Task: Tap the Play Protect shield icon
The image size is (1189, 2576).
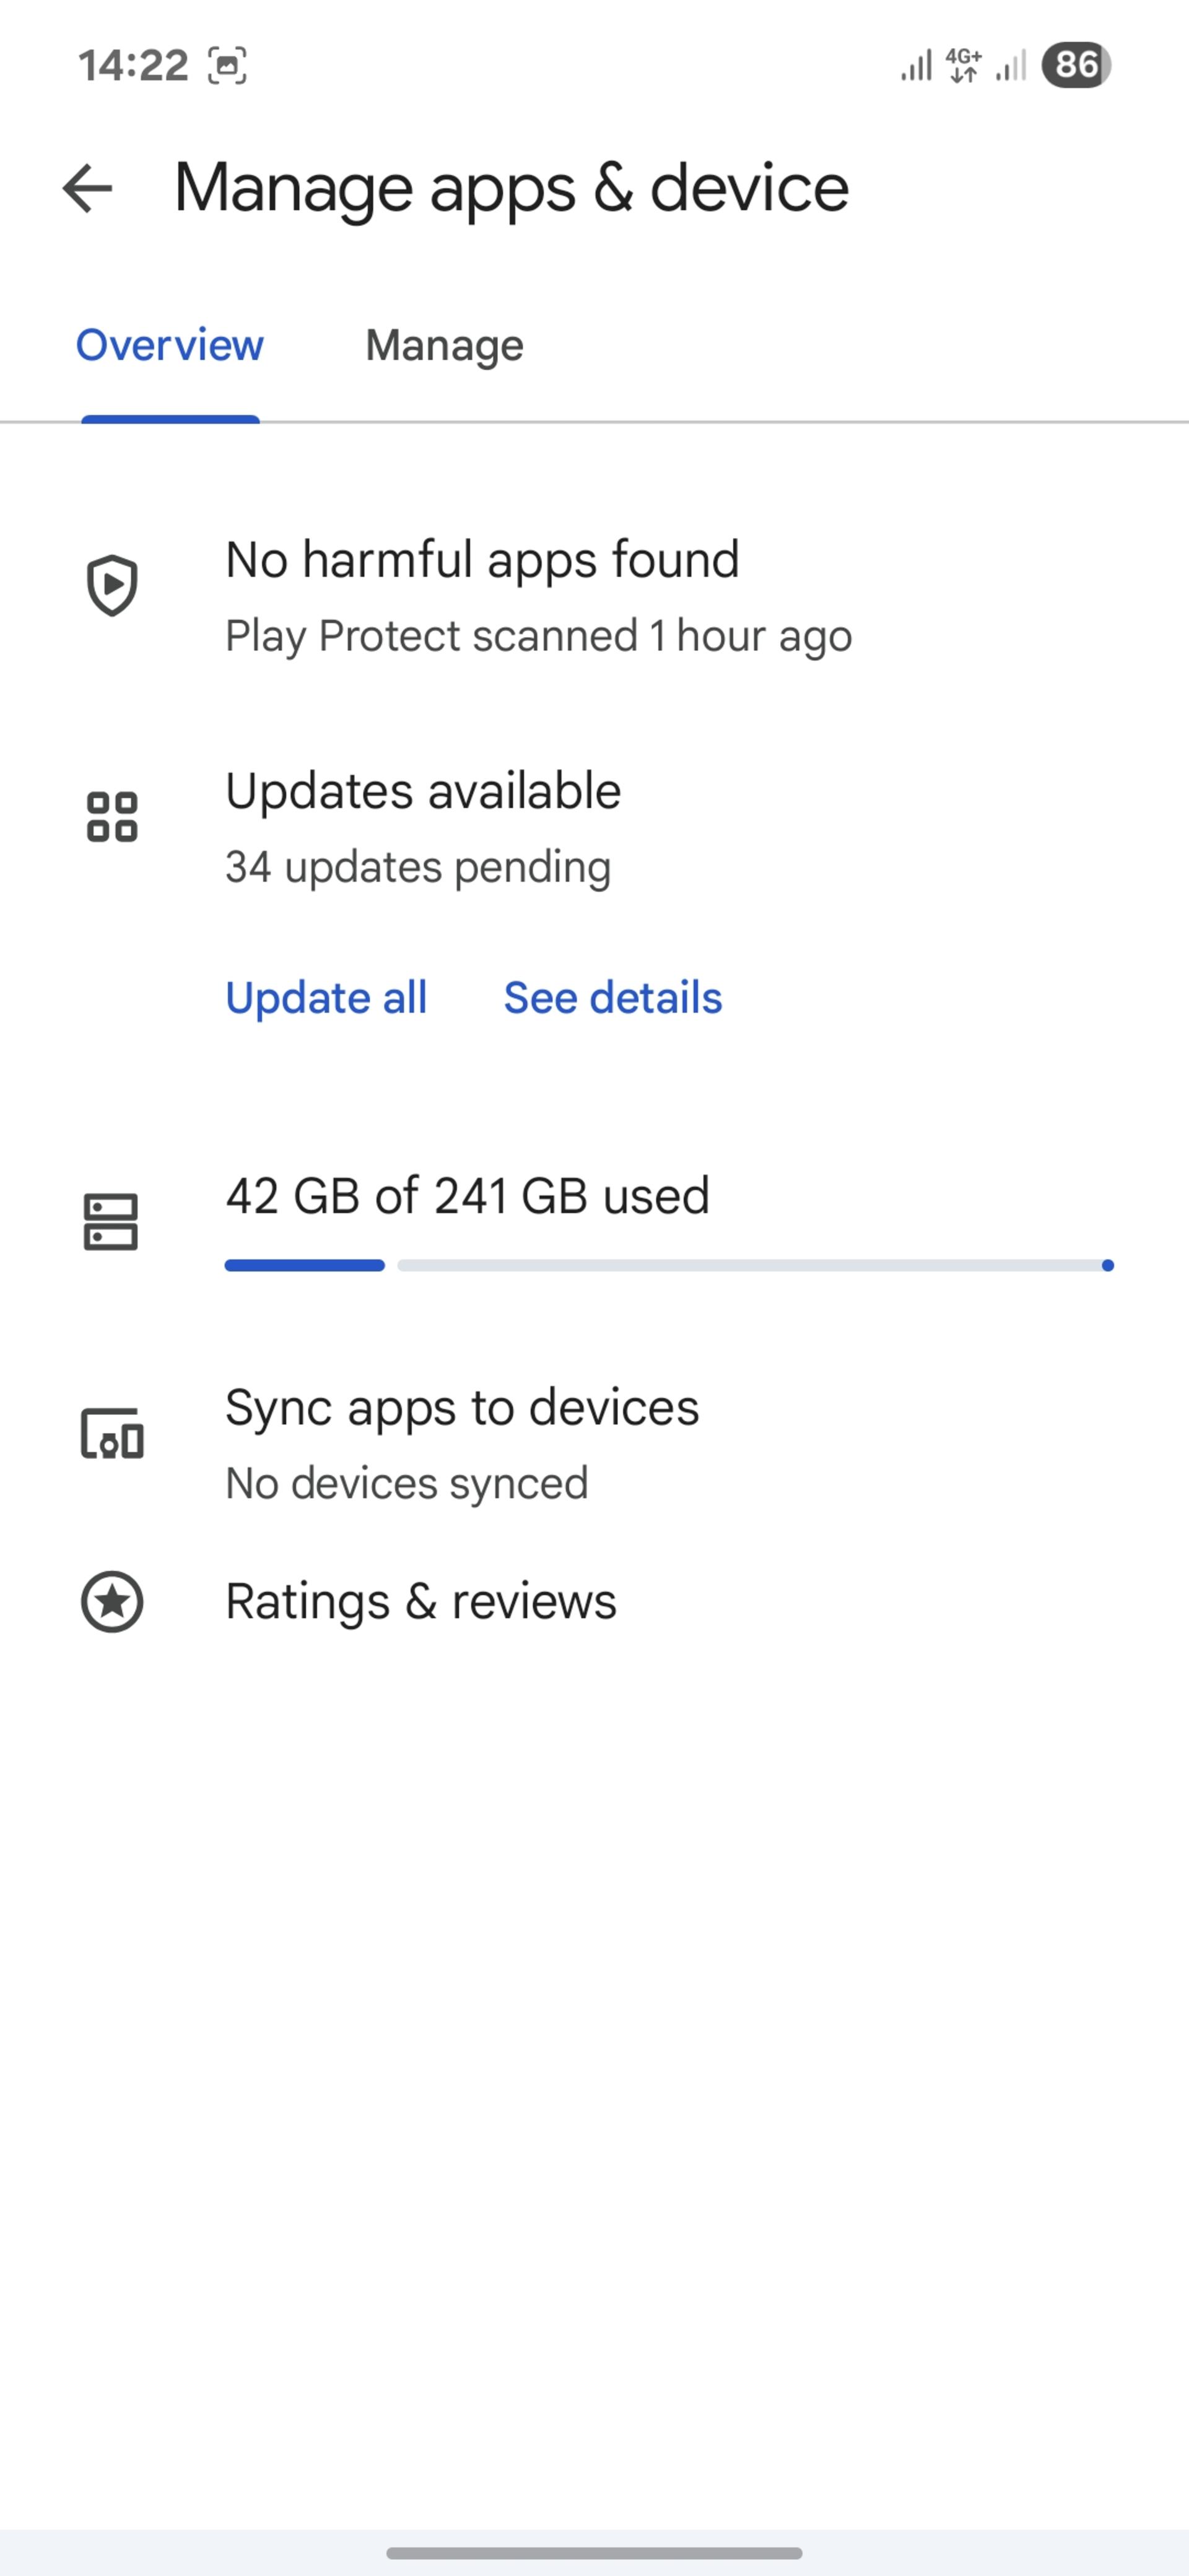Action: click(112, 585)
